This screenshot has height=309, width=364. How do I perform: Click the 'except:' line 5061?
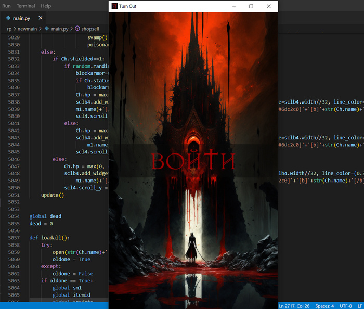pyautogui.click(x=51, y=266)
